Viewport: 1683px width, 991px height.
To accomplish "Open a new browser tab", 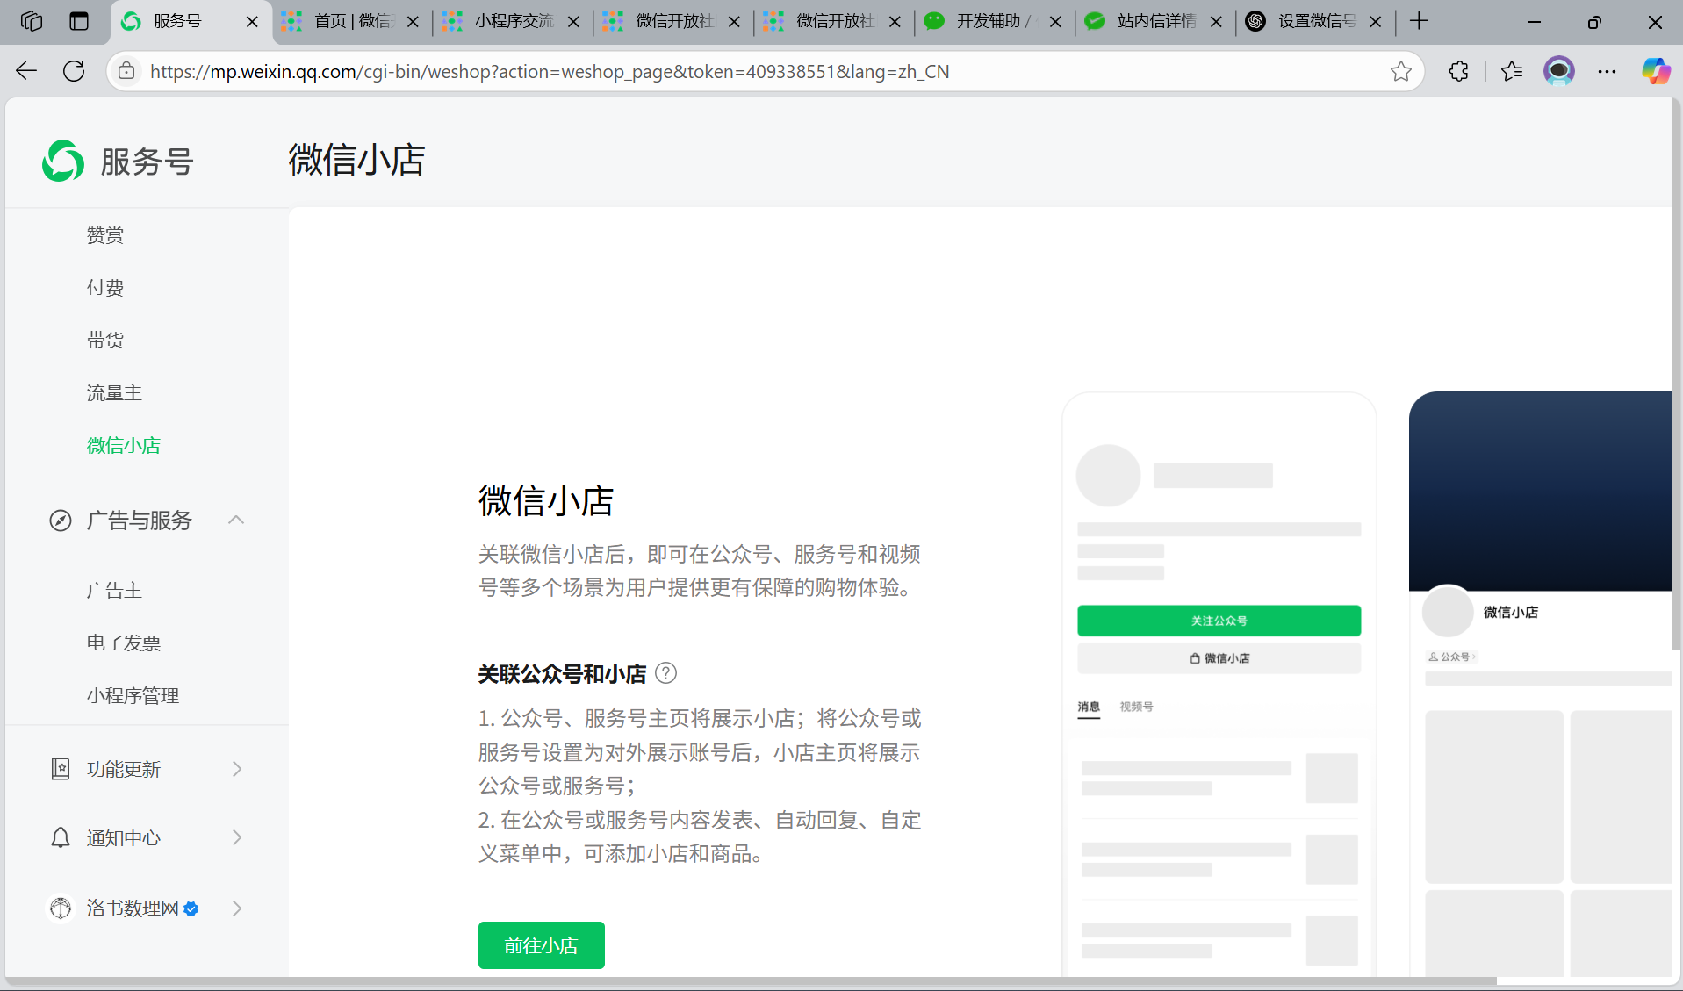I will click(x=1419, y=21).
